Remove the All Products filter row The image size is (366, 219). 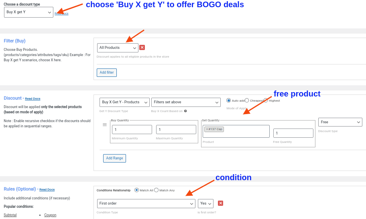point(142,48)
